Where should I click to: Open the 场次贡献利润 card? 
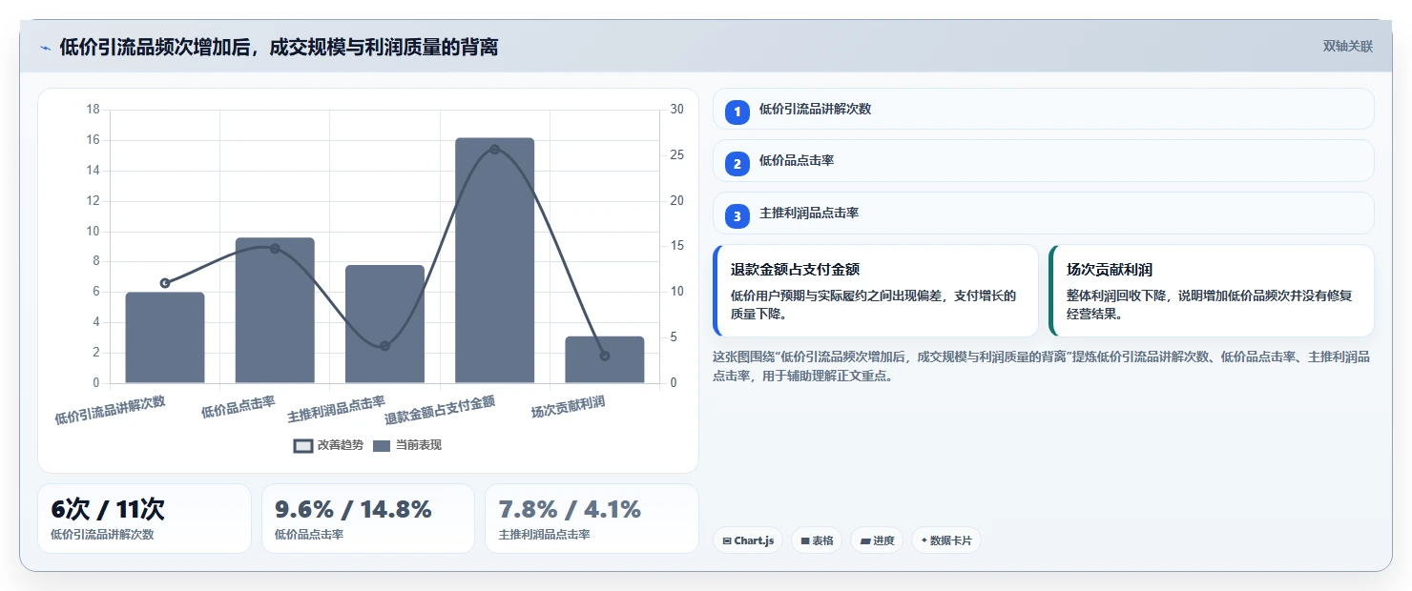click(x=1212, y=291)
